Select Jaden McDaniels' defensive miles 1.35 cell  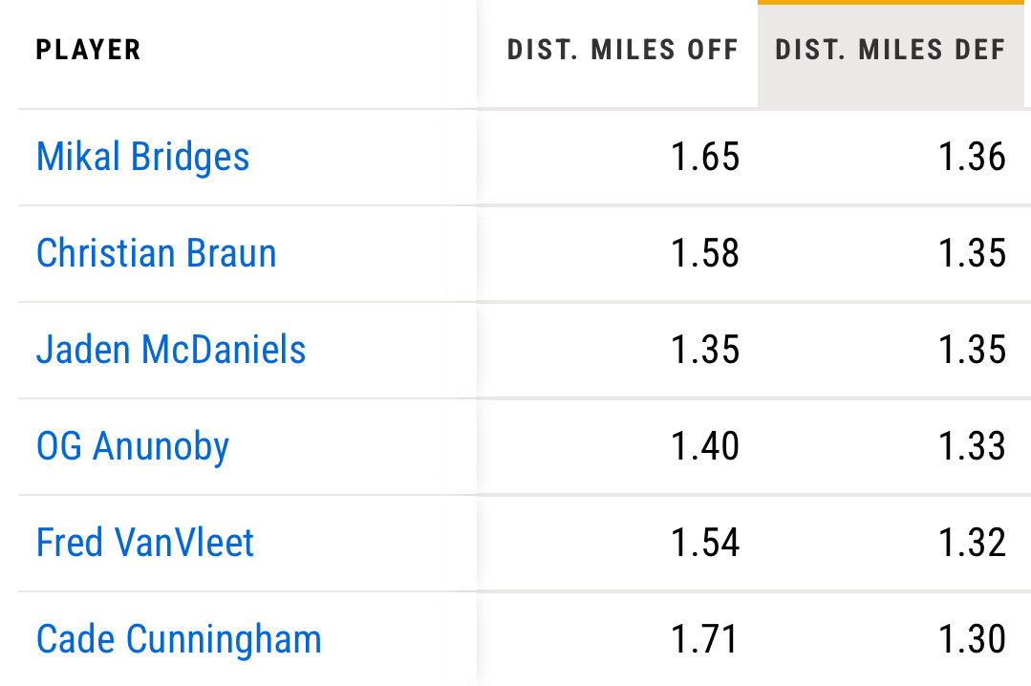[x=972, y=350]
